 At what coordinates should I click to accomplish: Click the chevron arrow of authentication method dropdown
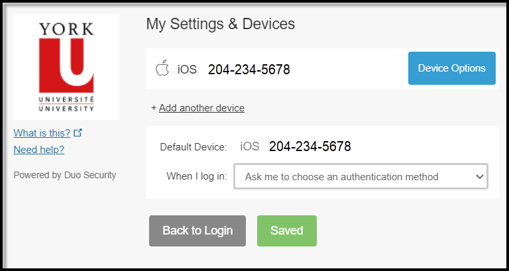(x=479, y=177)
